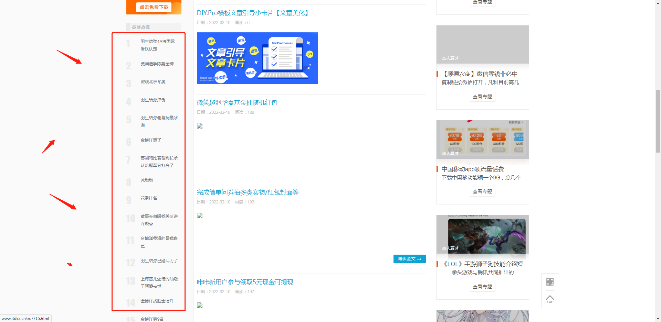Click 查看专题 under LOL手游 card
Screen dimensions: 661x322
[x=482, y=287]
